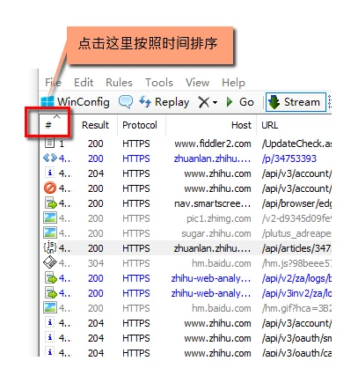Select the /api/v3/oauth/ca URL cell

pos(296,353)
